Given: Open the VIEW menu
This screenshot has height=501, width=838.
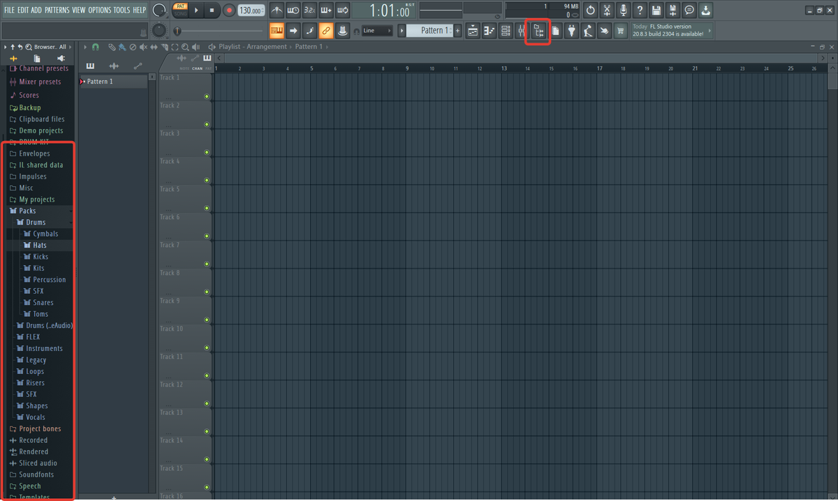Looking at the screenshot, I should point(79,10).
